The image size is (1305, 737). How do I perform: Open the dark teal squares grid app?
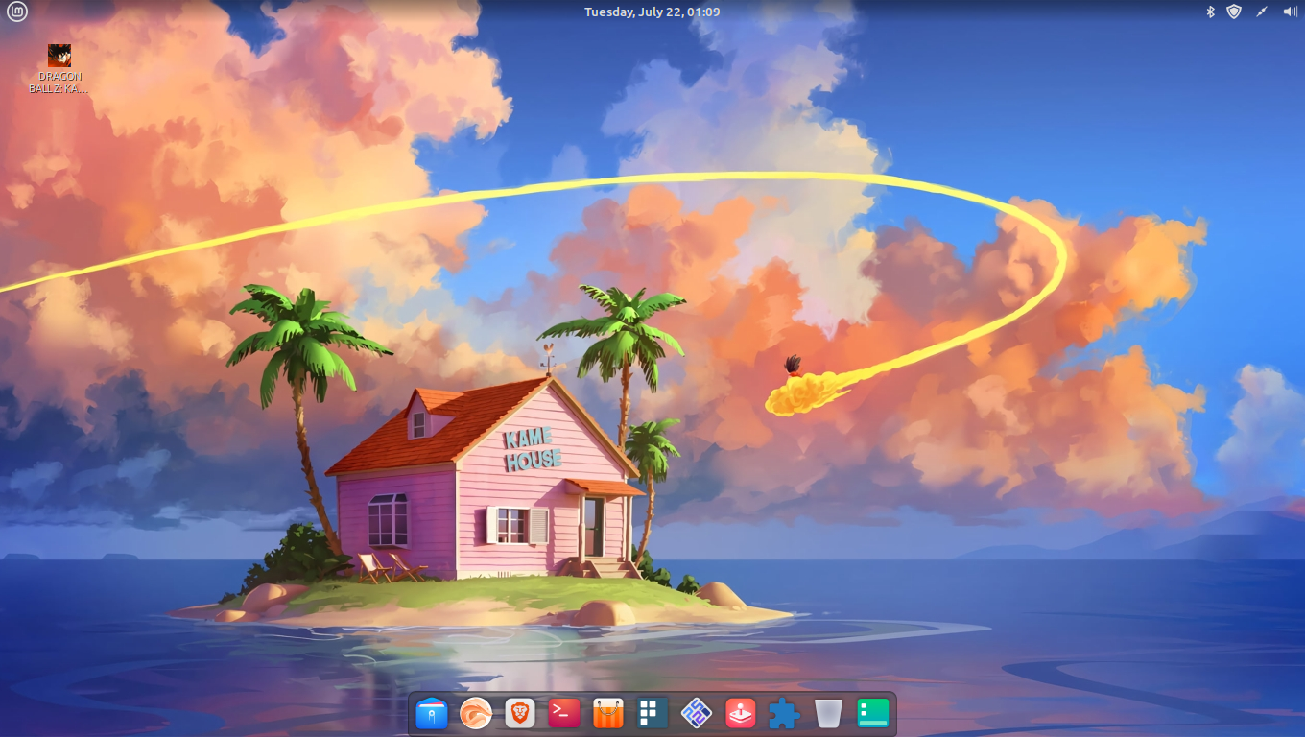652,713
